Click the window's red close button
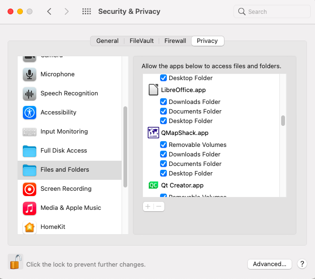315x279 pixels. point(10,11)
